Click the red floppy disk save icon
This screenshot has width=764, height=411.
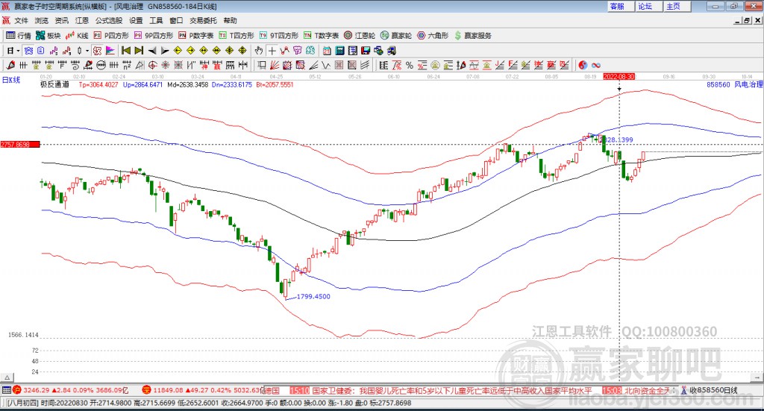366,51
